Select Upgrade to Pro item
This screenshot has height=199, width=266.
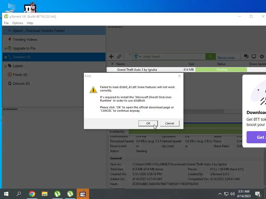[54, 48]
